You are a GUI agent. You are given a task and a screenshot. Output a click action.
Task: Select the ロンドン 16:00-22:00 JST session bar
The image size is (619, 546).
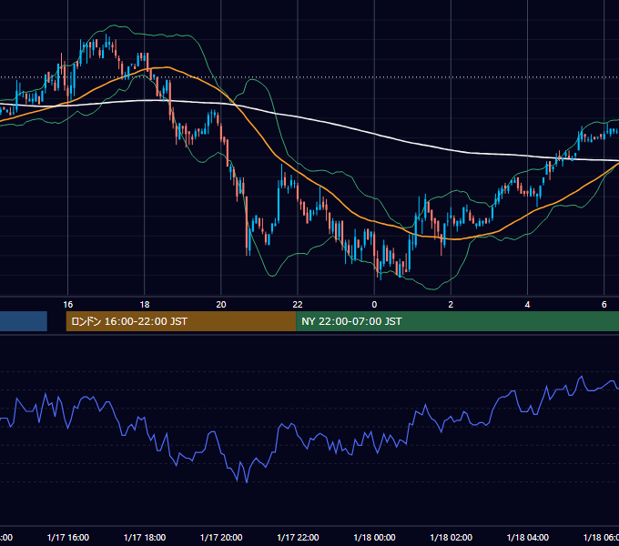pyautogui.click(x=181, y=321)
